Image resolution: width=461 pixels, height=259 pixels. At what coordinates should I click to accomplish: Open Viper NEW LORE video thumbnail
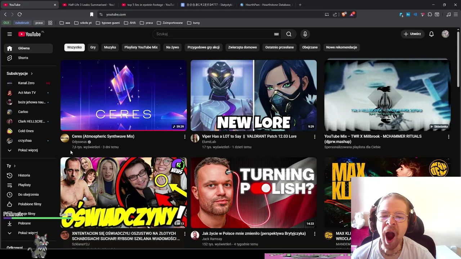pyautogui.click(x=254, y=95)
